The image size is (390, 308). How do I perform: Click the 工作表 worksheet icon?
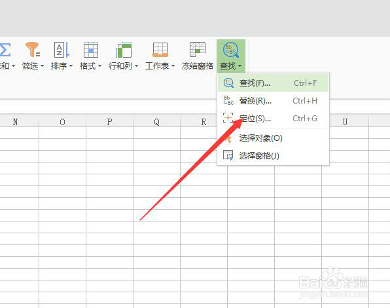coord(160,50)
